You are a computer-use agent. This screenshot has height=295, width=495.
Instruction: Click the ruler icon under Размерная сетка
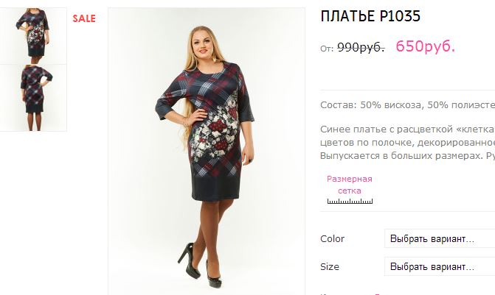(x=350, y=201)
